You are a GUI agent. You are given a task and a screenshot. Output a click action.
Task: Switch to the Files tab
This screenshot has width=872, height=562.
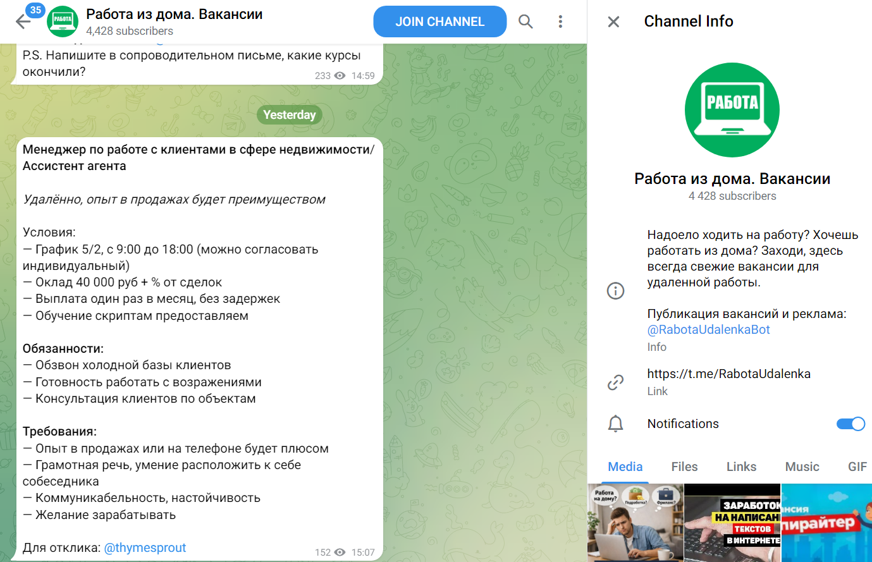point(685,467)
